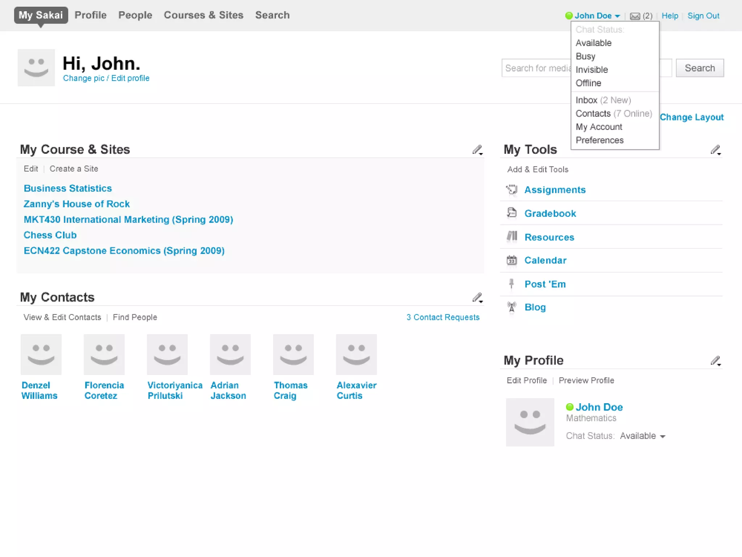Select Preferences from user dropdown menu
Image resolution: width=742 pixels, height=557 pixels.
(600, 140)
